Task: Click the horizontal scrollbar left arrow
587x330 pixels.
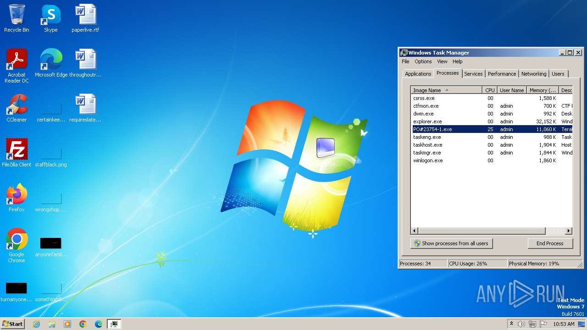Action: click(x=415, y=231)
